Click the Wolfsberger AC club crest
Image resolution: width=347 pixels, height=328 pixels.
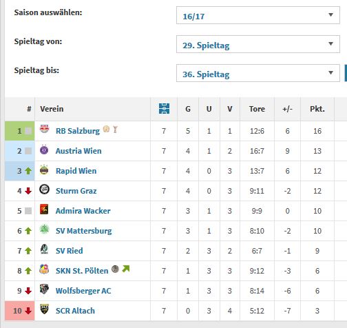44,289
